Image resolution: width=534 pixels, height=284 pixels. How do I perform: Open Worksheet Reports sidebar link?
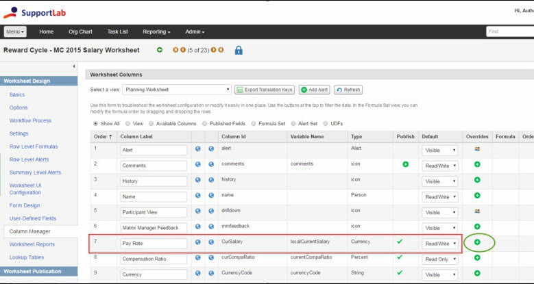pyautogui.click(x=32, y=244)
